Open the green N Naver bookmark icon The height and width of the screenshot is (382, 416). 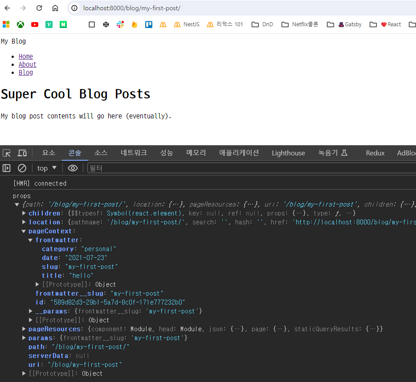click(63, 24)
